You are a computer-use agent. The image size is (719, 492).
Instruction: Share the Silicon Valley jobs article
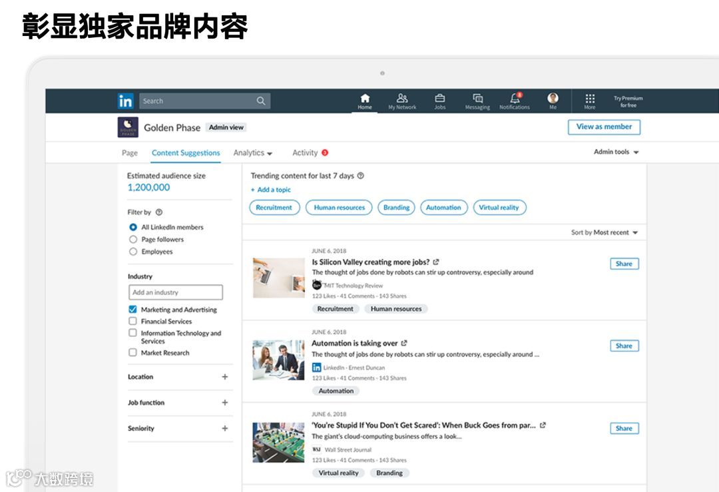pos(624,264)
